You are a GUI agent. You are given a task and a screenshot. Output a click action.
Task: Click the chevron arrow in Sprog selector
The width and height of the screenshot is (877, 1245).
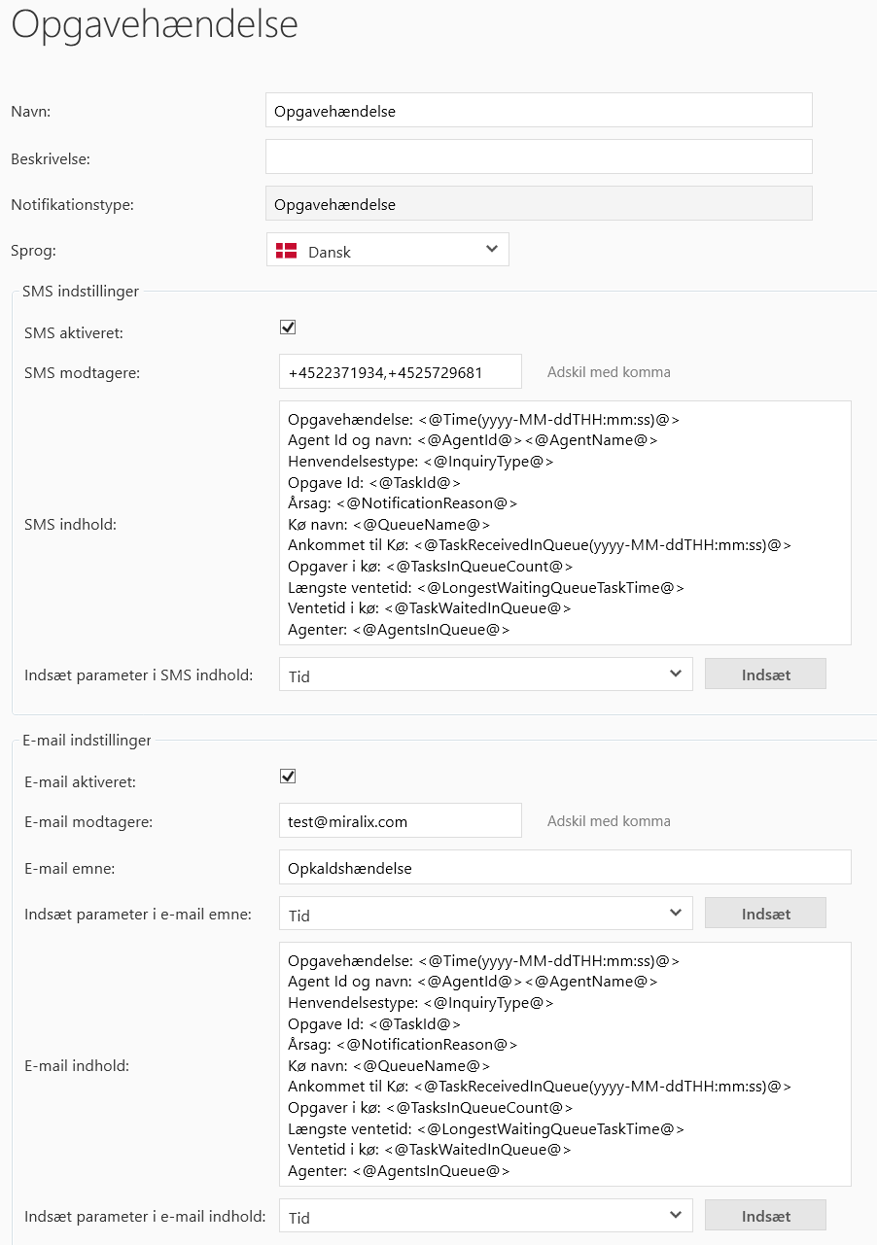pos(492,250)
